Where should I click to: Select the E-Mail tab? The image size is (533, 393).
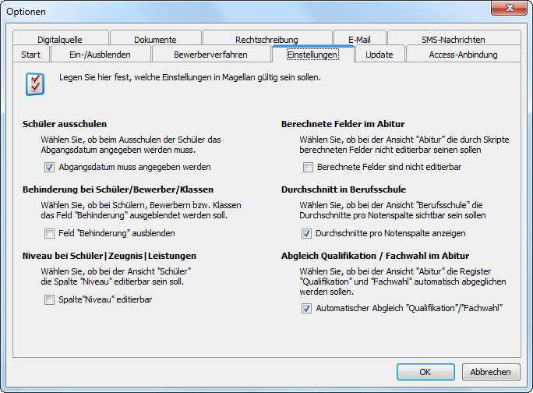360,38
